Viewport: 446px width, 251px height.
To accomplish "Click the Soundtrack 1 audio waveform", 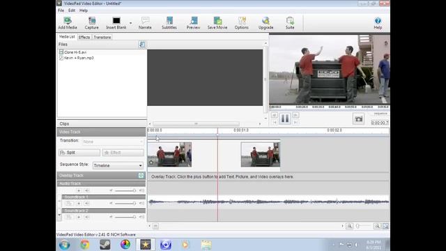I will [268, 202].
